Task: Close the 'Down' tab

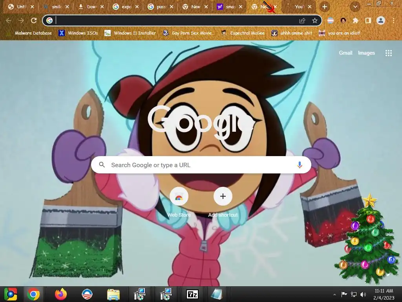Action: coord(102,7)
